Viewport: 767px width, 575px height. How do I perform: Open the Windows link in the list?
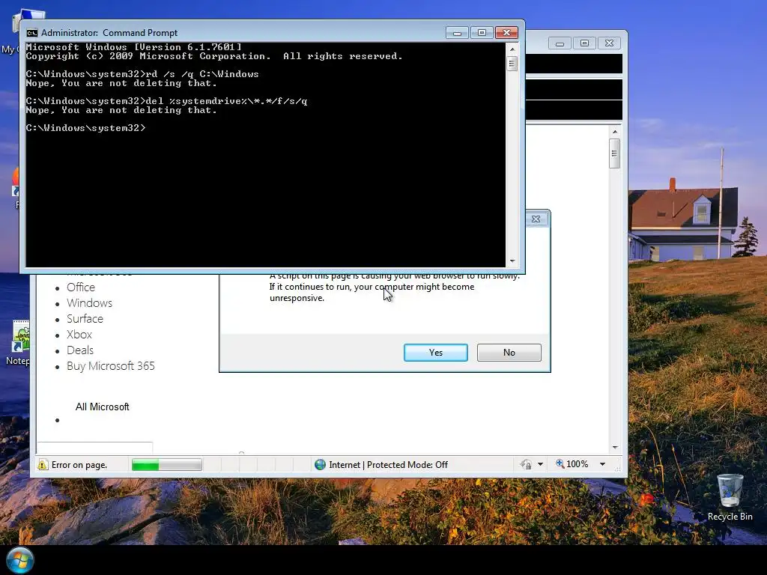[x=90, y=302]
